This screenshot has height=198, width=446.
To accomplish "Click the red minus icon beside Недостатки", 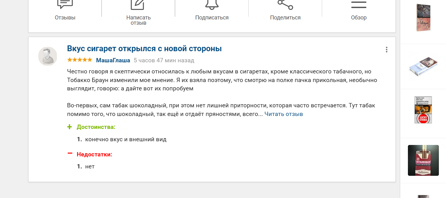I will (x=70, y=153).
